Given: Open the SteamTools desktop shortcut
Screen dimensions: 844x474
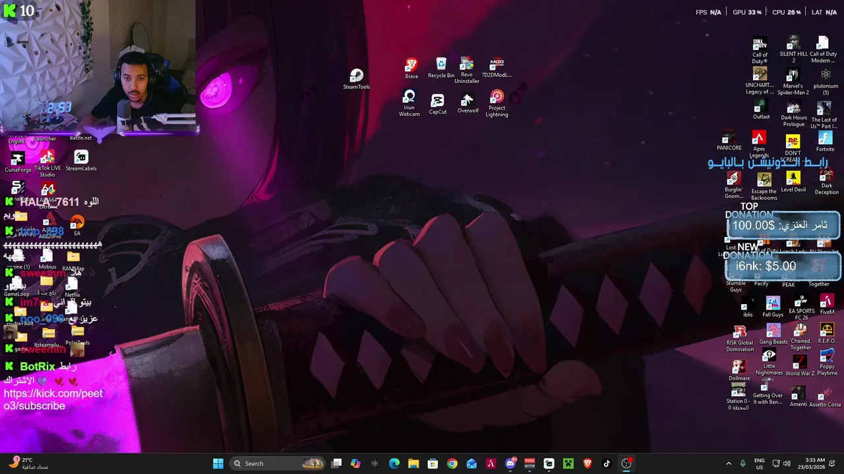Looking at the screenshot, I should (x=356, y=79).
